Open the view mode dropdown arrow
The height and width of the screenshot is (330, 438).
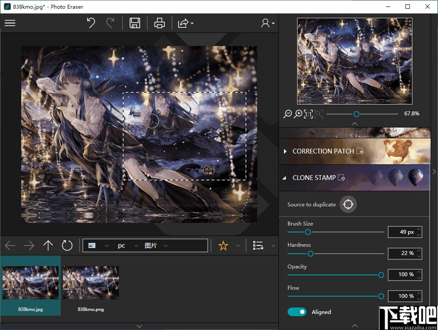point(273,246)
